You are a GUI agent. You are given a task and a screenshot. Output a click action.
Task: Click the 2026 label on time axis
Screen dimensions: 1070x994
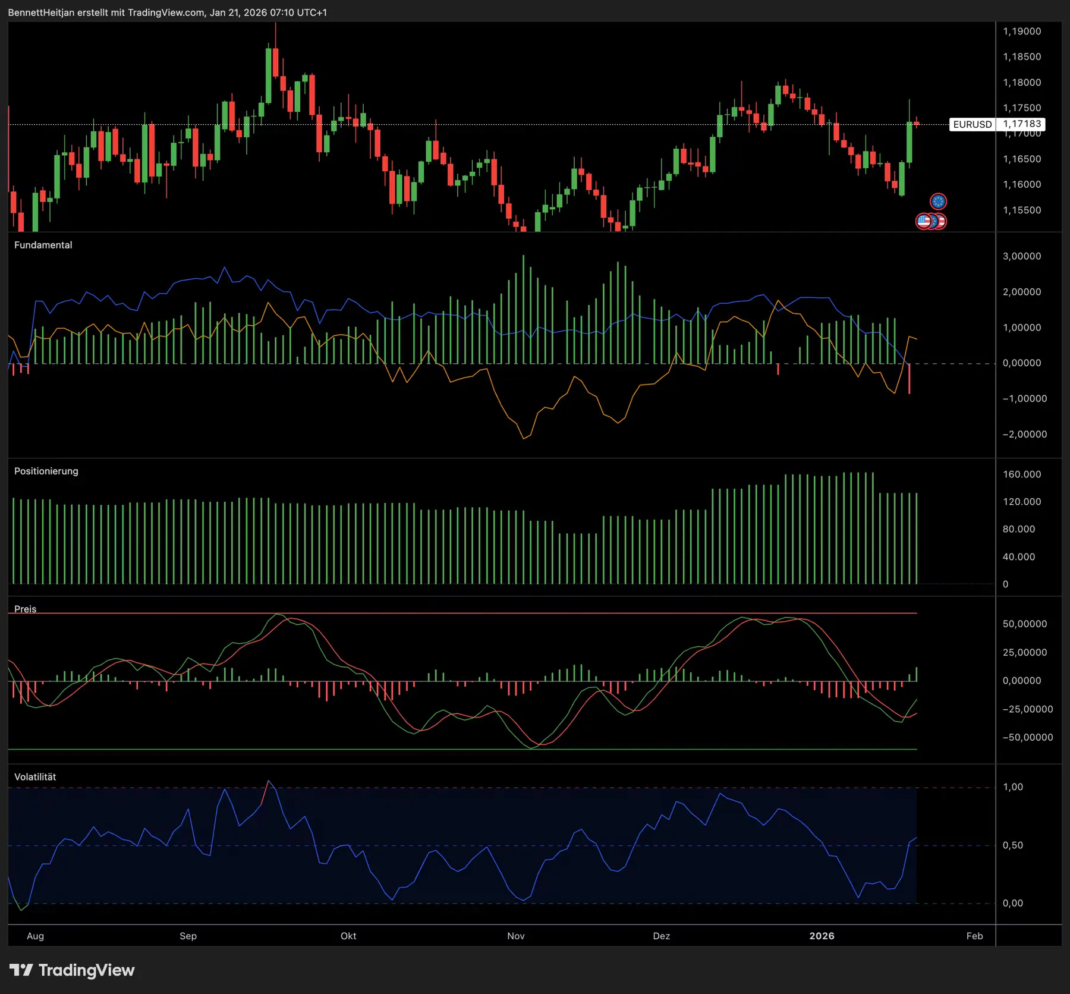pyautogui.click(x=822, y=936)
